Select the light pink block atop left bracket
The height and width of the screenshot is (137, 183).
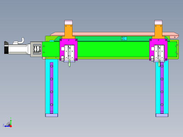click(69, 22)
